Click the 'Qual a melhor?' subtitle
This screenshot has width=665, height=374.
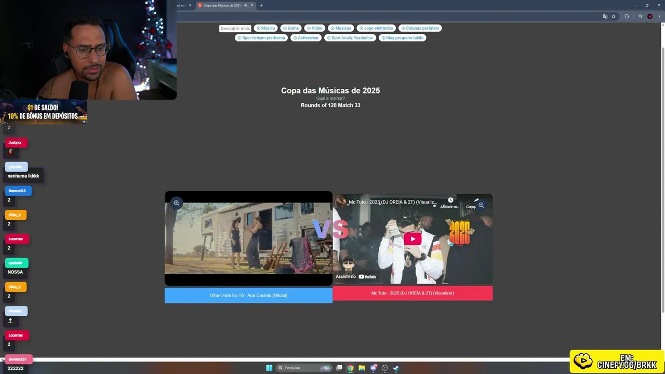(330, 98)
